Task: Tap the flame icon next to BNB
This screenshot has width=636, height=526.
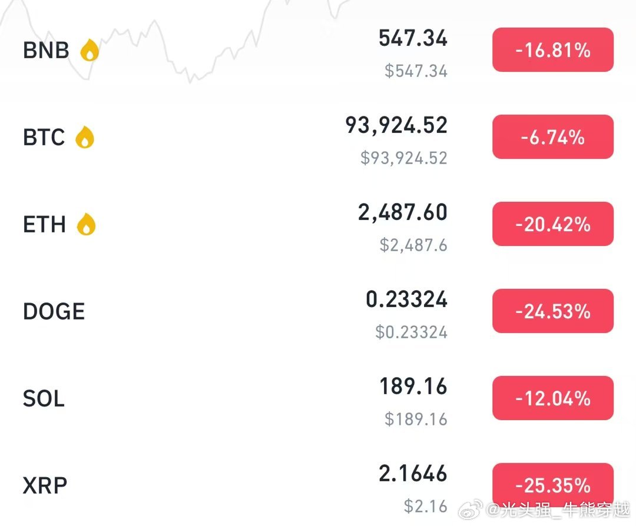Action: [90, 50]
